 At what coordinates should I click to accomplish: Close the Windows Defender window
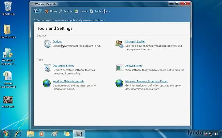(x=185, y=3)
